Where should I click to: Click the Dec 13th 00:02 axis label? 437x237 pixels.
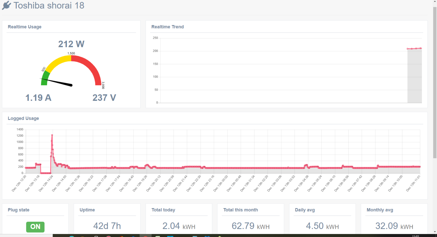pyautogui.click(x=221, y=184)
